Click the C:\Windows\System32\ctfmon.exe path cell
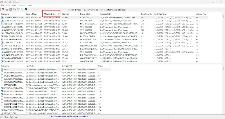The image size is (225, 119). click(x=115, y=43)
